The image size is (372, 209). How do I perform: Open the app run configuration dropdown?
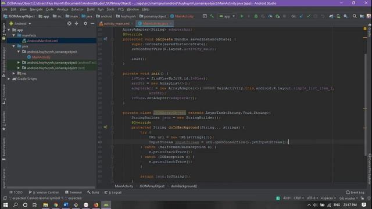pos(227,16)
